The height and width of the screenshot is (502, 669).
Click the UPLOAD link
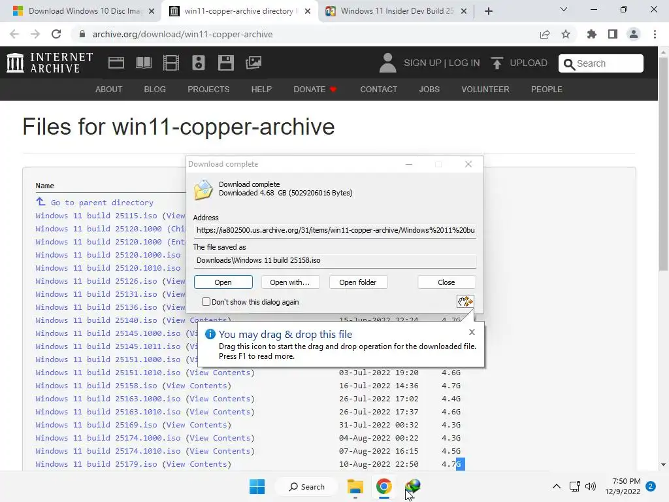tap(528, 63)
